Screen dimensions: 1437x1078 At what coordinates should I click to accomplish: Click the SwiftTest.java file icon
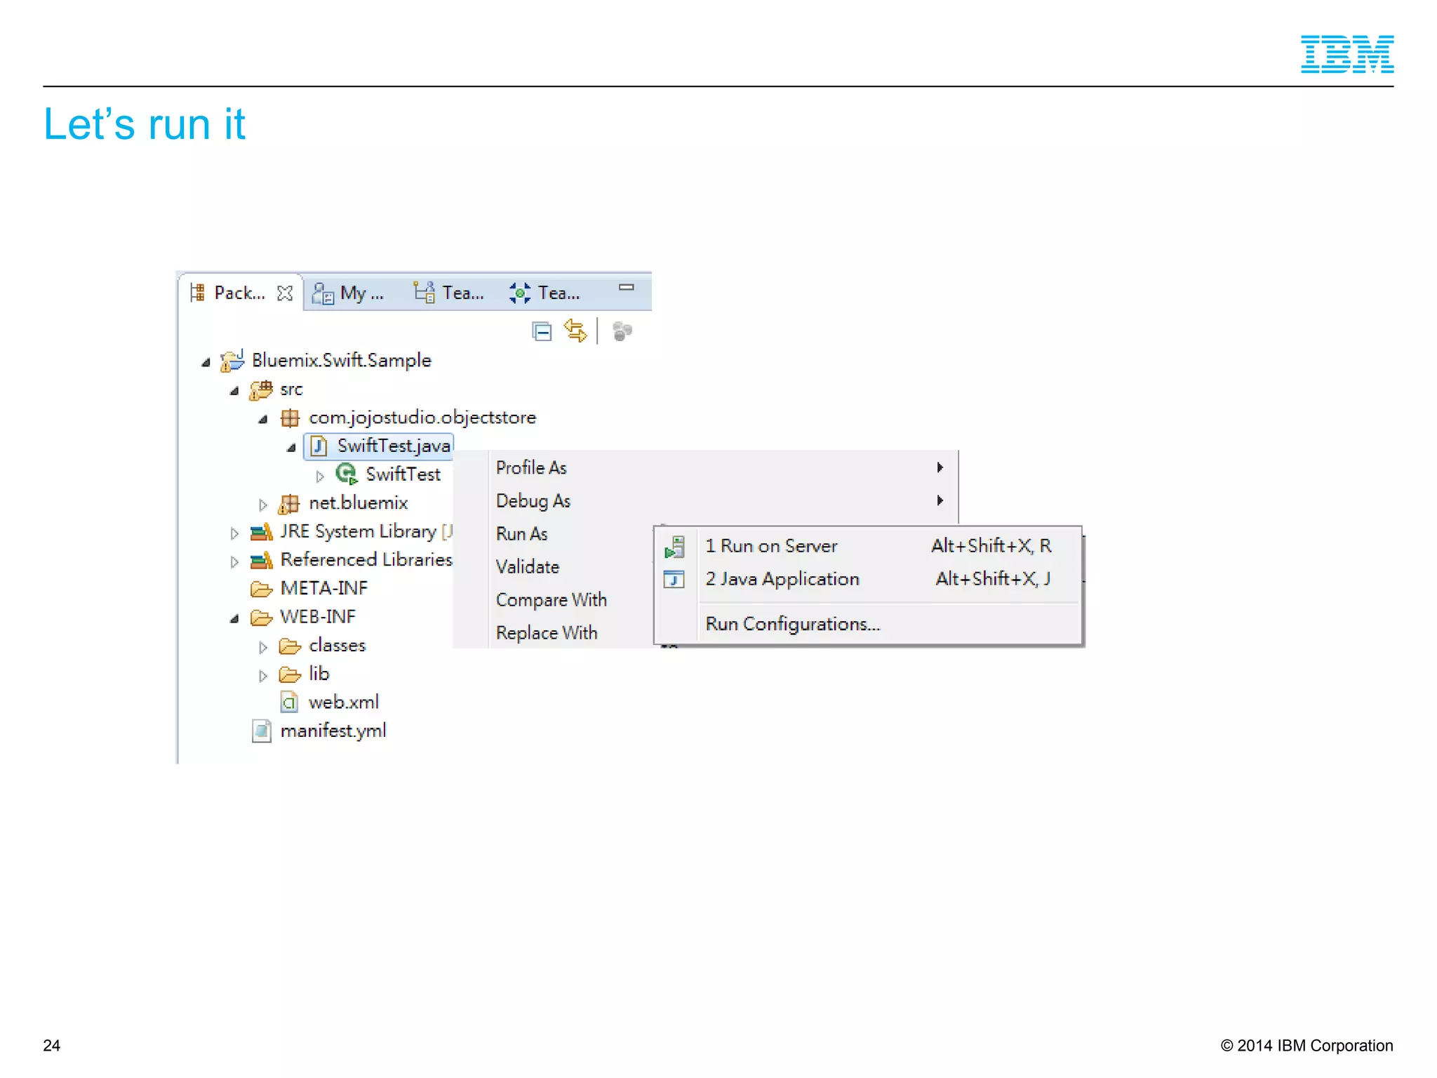319,446
